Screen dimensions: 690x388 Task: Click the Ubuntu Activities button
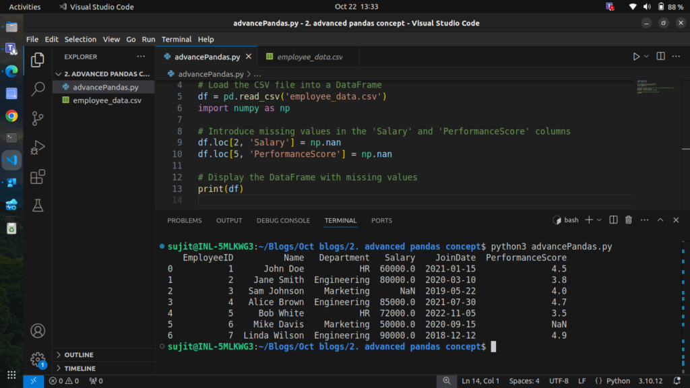tap(24, 7)
